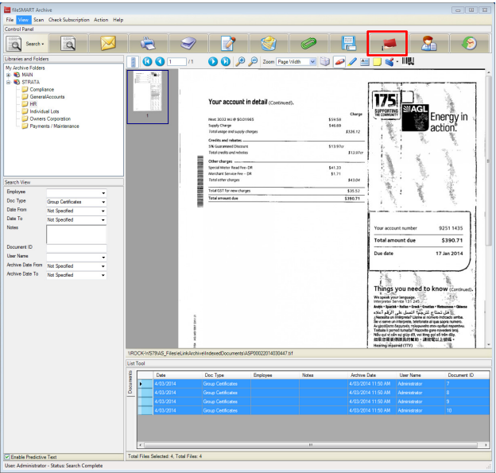Click the document-and-magnifier icon beside Search

tap(68, 44)
